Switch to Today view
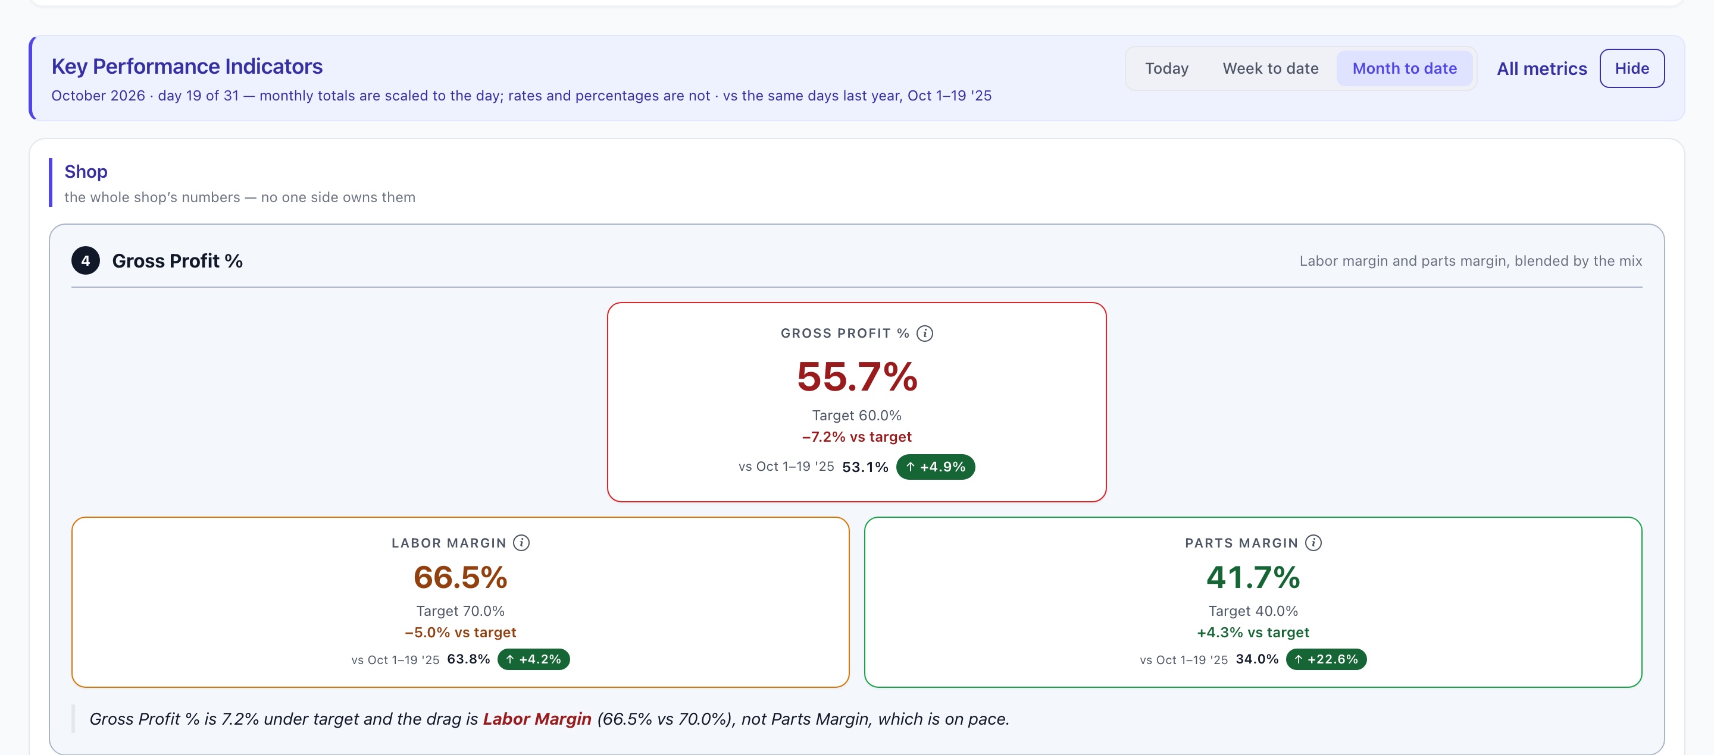Image resolution: width=1714 pixels, height=755 pixels. [1166, 68]
